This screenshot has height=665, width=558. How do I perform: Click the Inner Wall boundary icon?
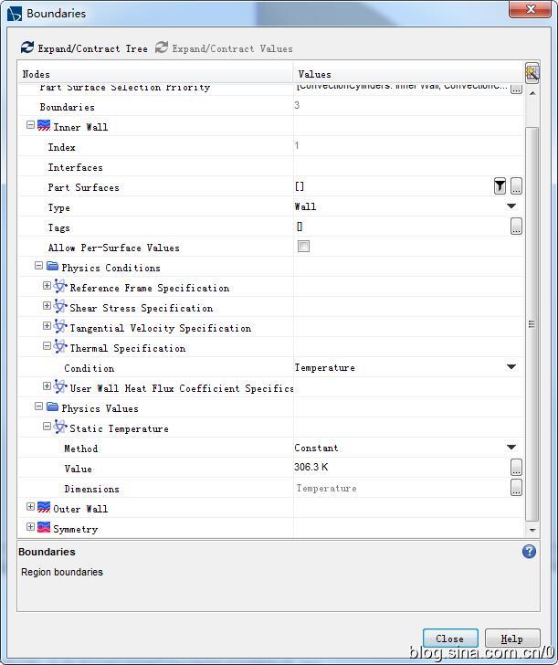tap(44, 126)
